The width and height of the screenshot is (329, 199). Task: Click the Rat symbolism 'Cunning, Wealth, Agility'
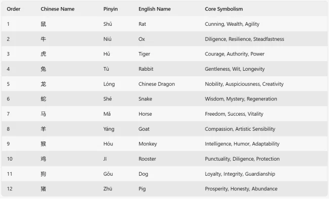click(232, 24)
